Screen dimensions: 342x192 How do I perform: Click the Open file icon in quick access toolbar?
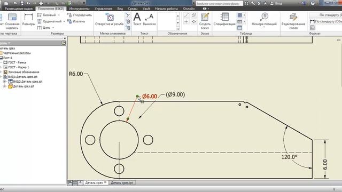[x=15, y=3]
